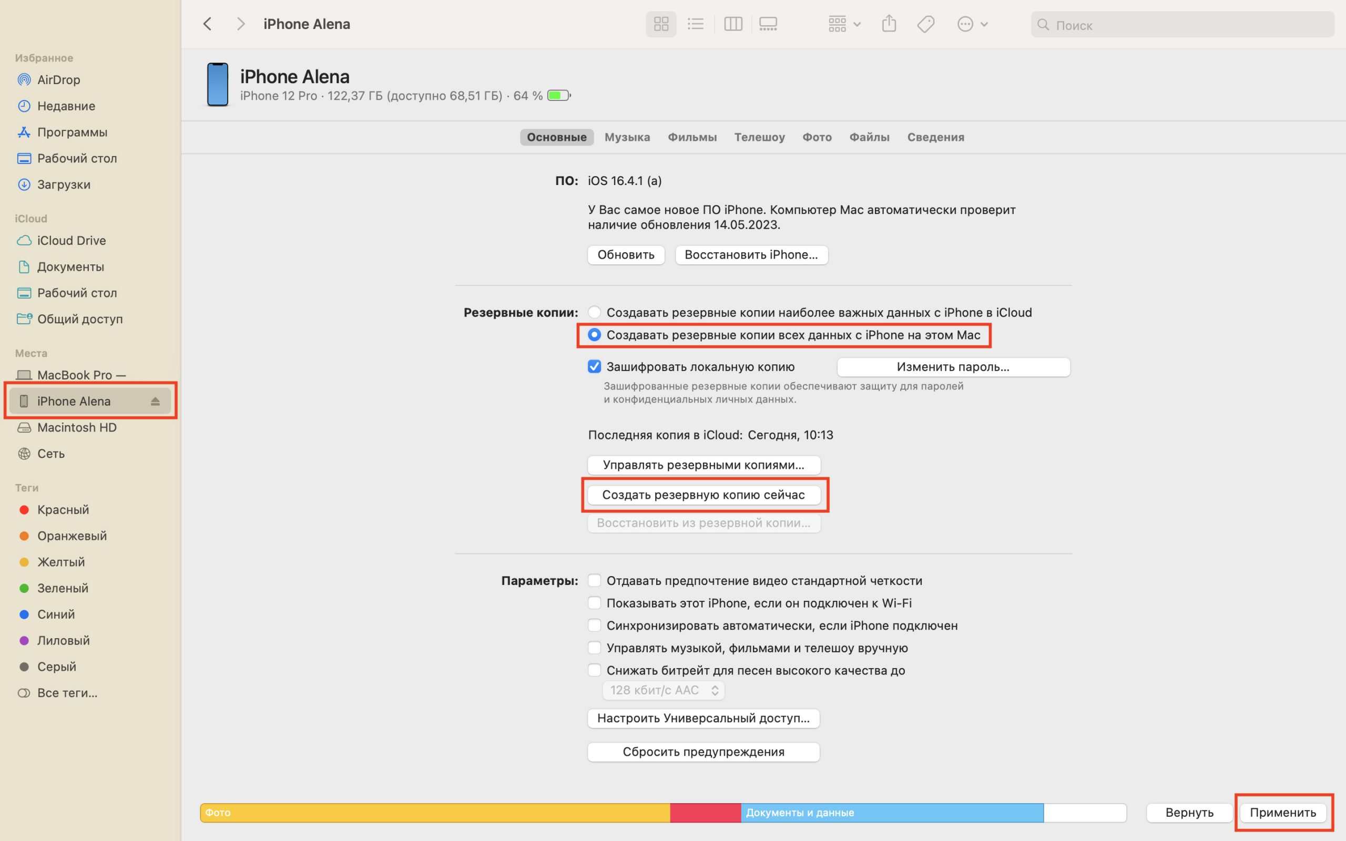Switch to icon grid view
The width and height of the screenshot is (1346, 841).
(x=661, y=24)
